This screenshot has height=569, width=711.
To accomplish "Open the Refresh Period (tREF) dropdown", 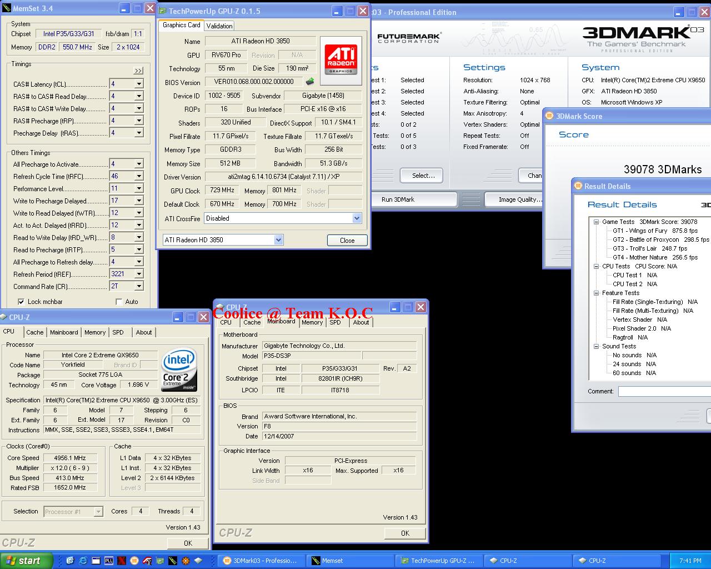I will coord(139,274).
